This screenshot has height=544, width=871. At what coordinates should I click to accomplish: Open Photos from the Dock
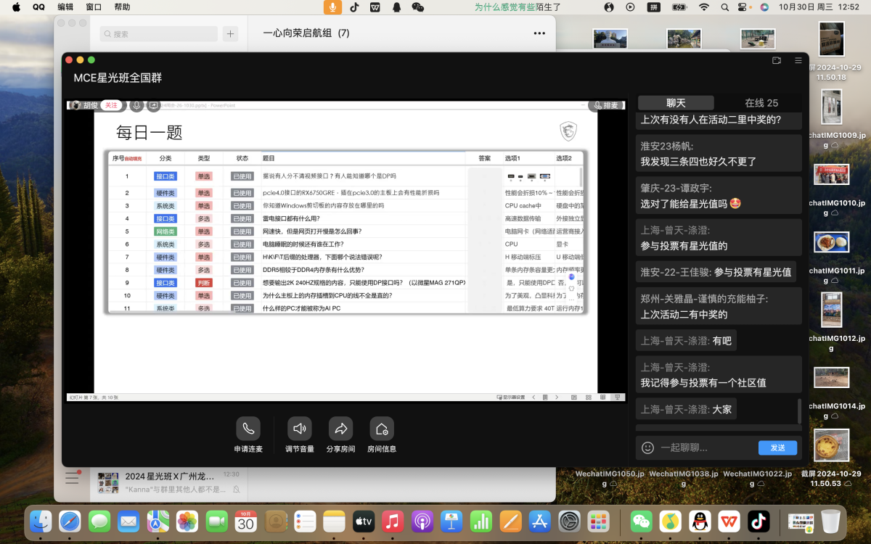(x=187, y=521)
